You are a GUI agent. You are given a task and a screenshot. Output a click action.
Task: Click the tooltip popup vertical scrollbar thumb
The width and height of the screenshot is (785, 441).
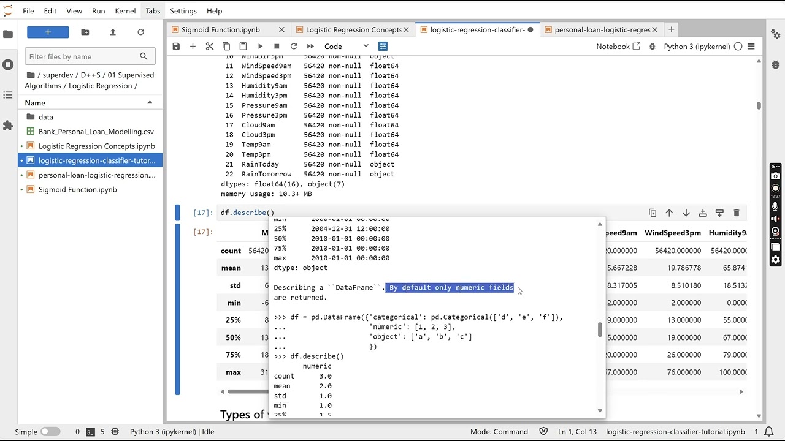click(x=600, y=330)
